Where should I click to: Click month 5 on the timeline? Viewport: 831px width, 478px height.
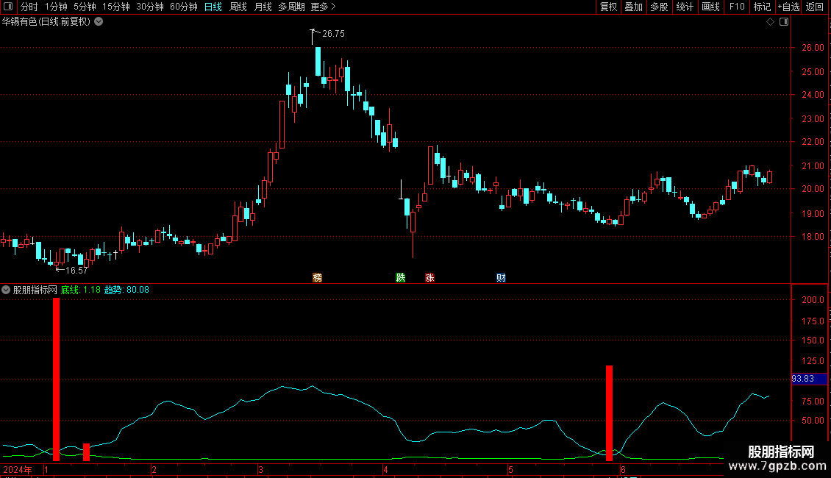510,469
